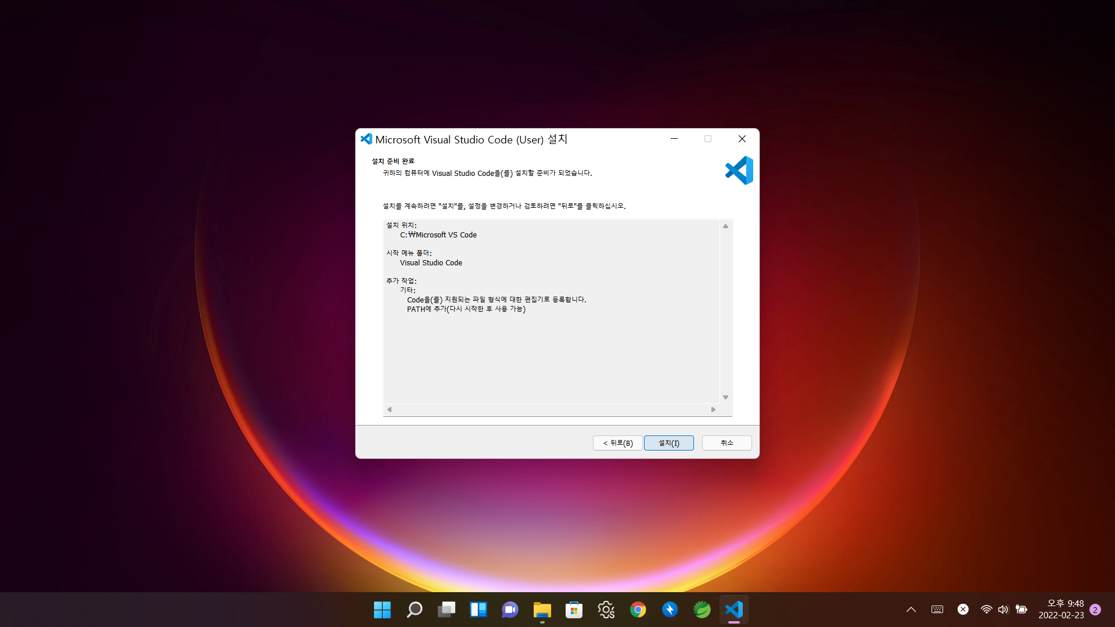Viewport: 1115px width, 627px height.
Task: Open Windows Search from the taskbar
Action: tap(414, 610)
